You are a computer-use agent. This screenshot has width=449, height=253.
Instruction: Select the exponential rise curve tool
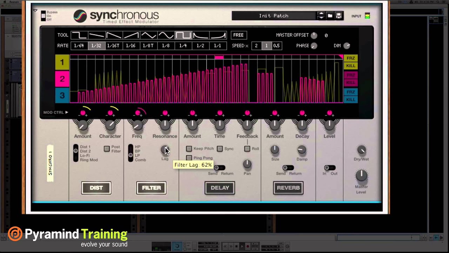(x=218, y=35)
